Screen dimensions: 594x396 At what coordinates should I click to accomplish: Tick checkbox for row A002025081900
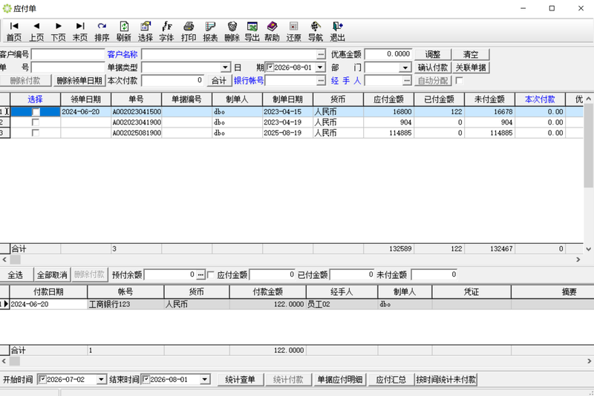pyautogui.click(x=35, y=133)
